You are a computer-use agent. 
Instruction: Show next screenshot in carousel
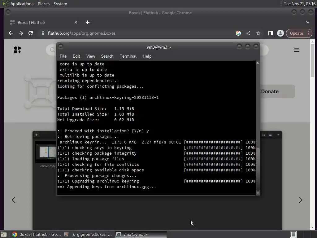coord(300,200)
